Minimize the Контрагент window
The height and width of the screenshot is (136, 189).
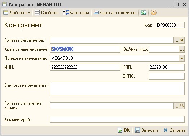pos(170,5)
